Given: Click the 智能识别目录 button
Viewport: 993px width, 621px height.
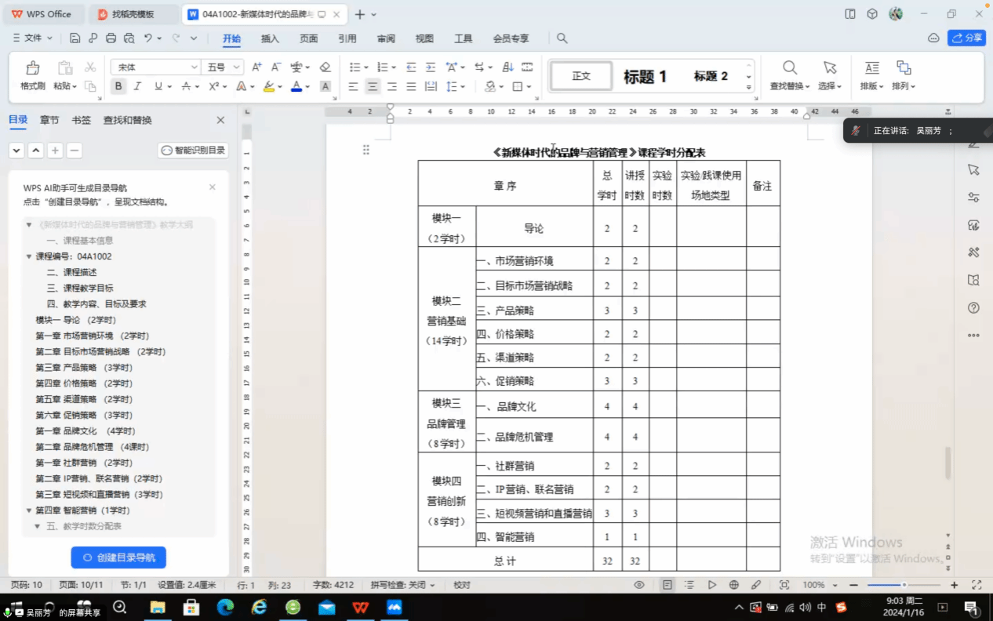Looking at the screenshot, I should point(193,151).
